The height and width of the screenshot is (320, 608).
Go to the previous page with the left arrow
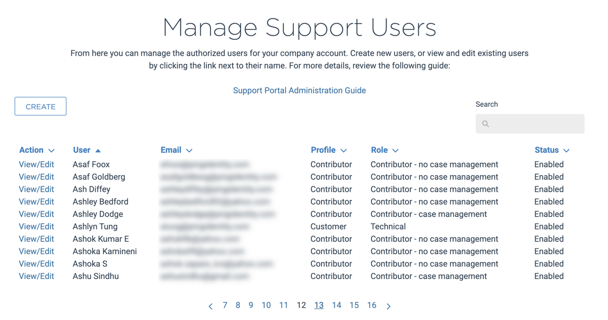(x=210, y=306)
